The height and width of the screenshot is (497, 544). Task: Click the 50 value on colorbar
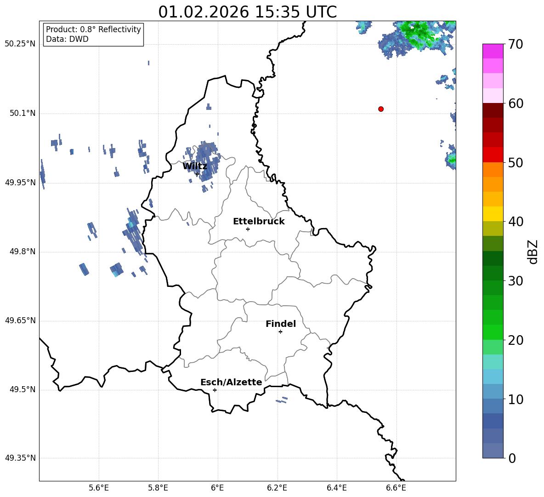click(x=516, y=162)
